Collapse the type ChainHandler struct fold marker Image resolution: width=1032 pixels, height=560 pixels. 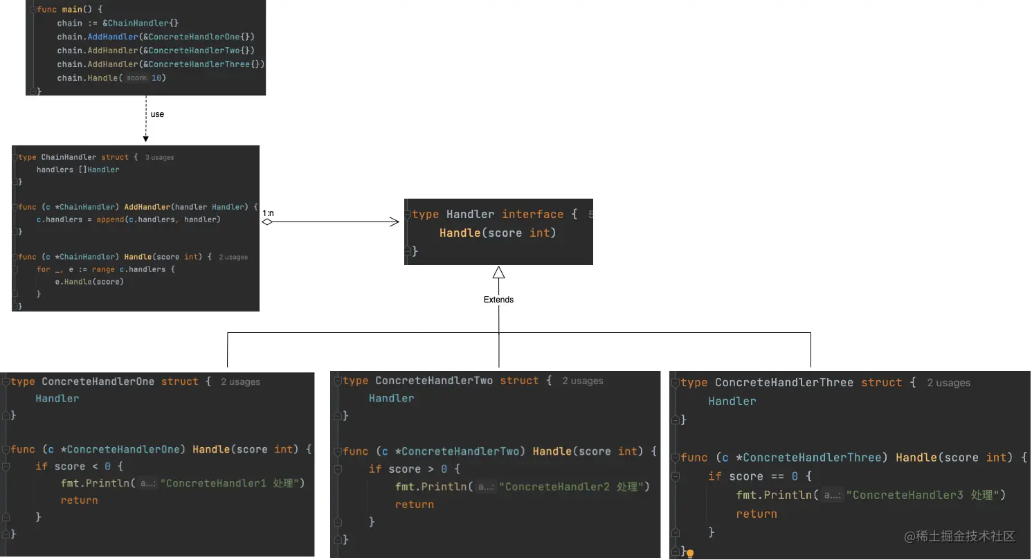coord(15,157)
